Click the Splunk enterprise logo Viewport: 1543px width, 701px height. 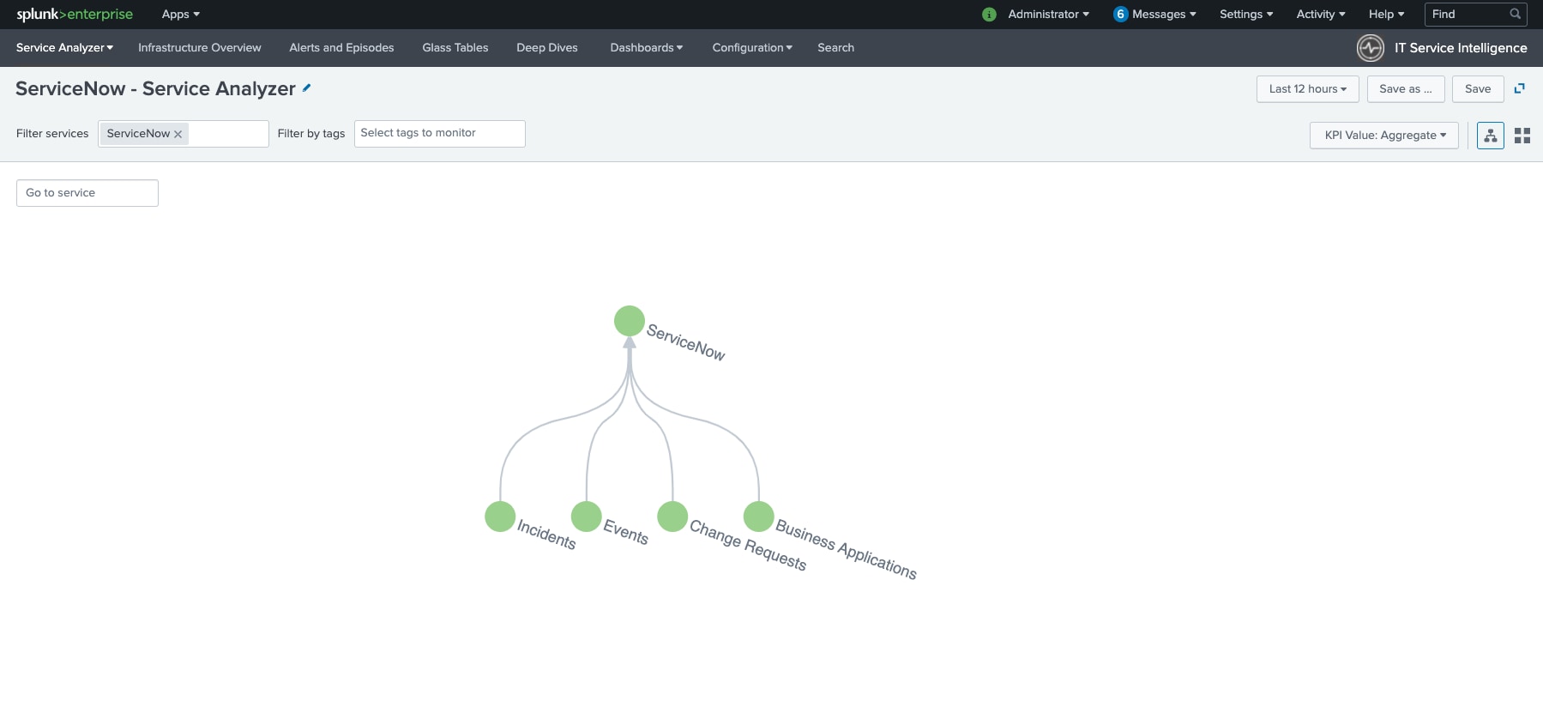[75, 14]
